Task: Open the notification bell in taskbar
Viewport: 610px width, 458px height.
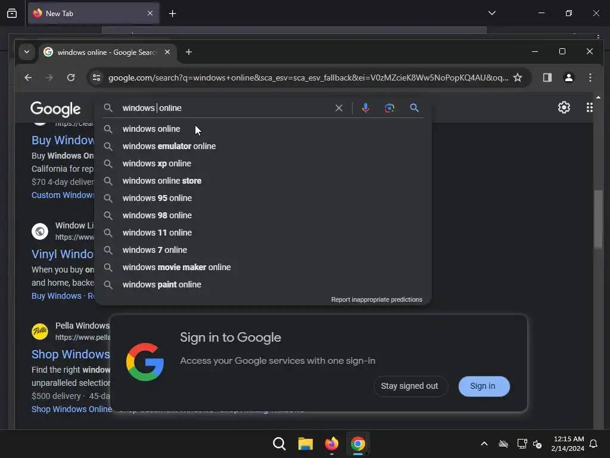Action: tap(594, 444)
